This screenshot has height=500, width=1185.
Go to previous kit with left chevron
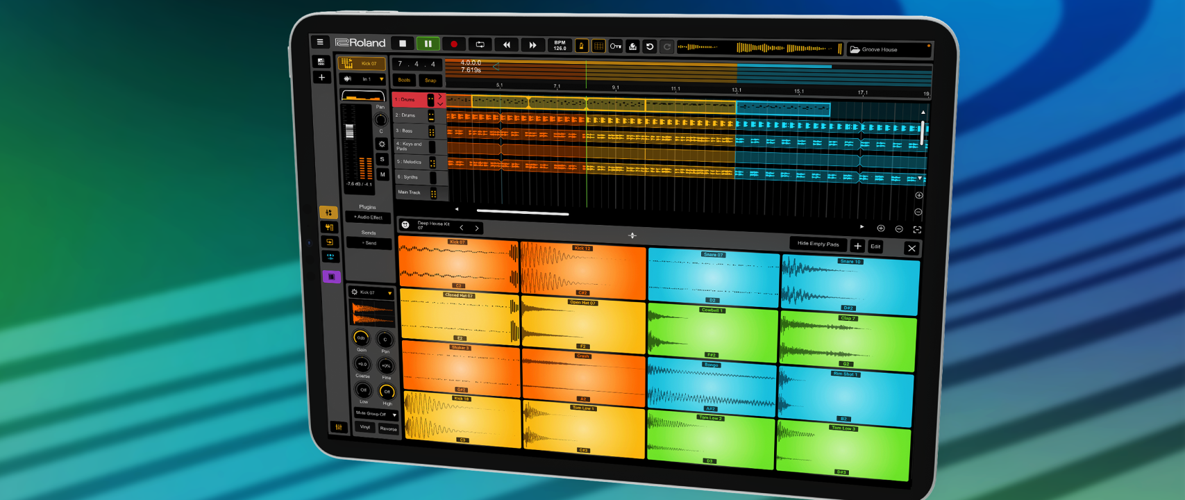[x=461, y=227]
